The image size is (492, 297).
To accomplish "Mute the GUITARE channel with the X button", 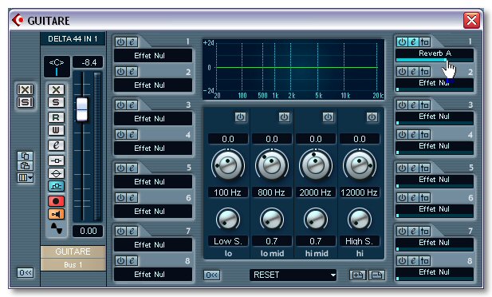I will click(x=56, y=89).
